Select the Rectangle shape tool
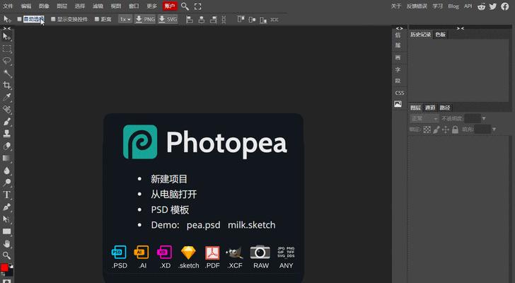This screenshot has height=283, width=515. [7, 231]
